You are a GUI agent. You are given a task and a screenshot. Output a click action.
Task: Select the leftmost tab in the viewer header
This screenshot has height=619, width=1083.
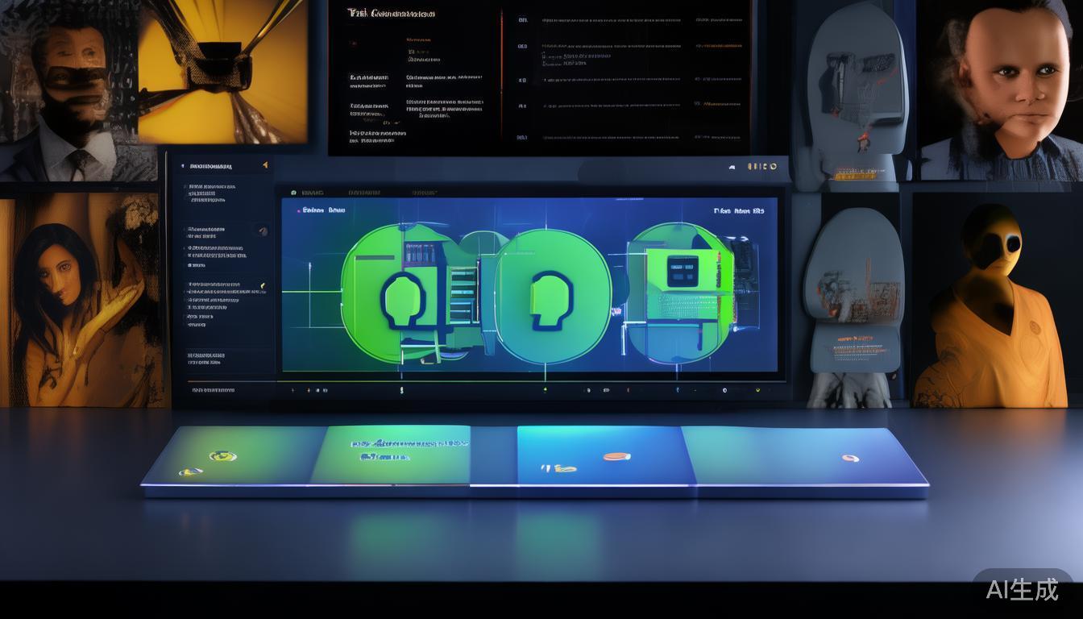coord(313,193)
